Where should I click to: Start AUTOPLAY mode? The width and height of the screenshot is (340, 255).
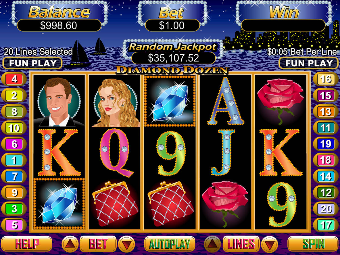170,244
